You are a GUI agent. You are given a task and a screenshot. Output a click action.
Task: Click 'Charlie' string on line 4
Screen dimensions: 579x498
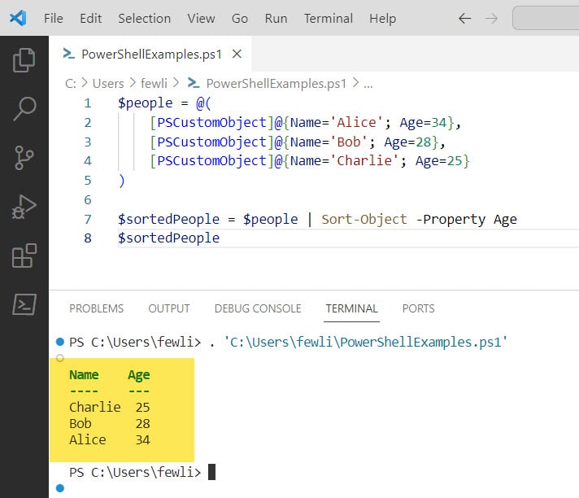coord(364,160)
